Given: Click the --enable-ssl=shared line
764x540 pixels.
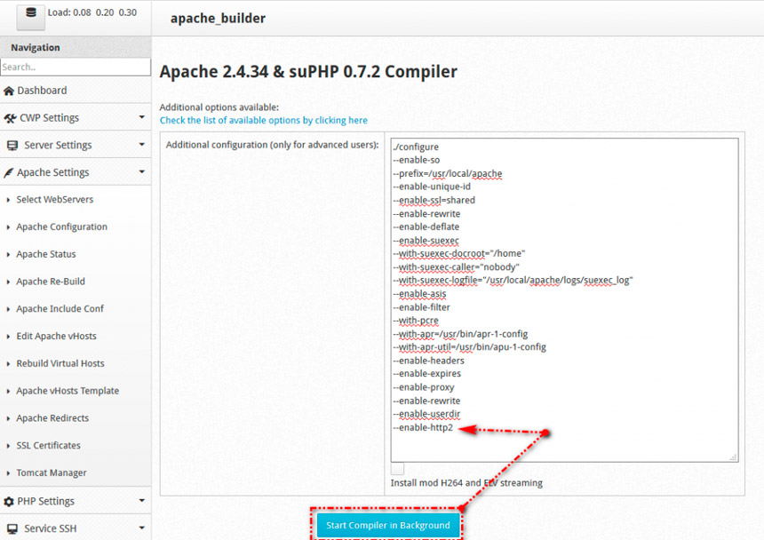Looking at the screenshot, I should tap(434, 200).
